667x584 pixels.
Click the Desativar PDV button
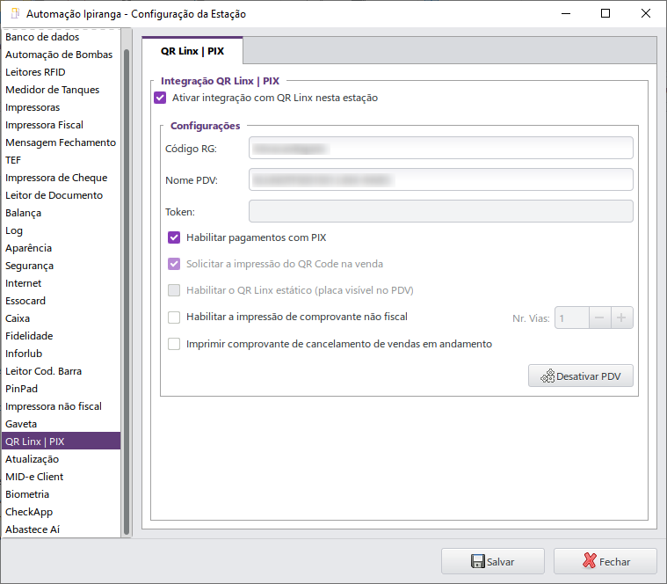(581, 376)
